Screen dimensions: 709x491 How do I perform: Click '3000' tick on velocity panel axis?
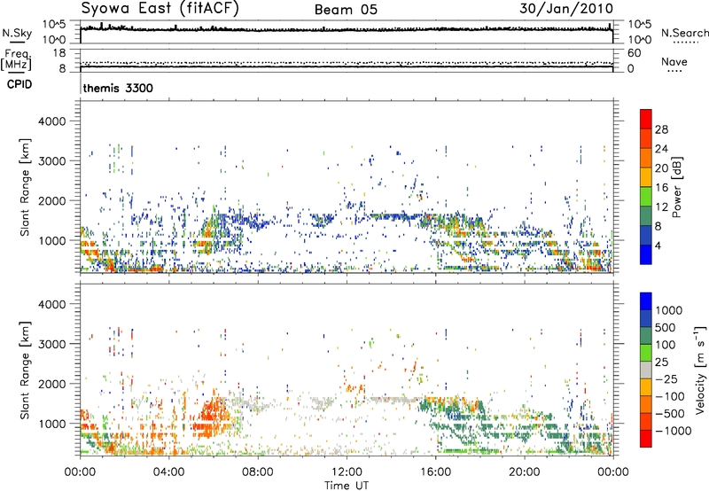[51, 344]
